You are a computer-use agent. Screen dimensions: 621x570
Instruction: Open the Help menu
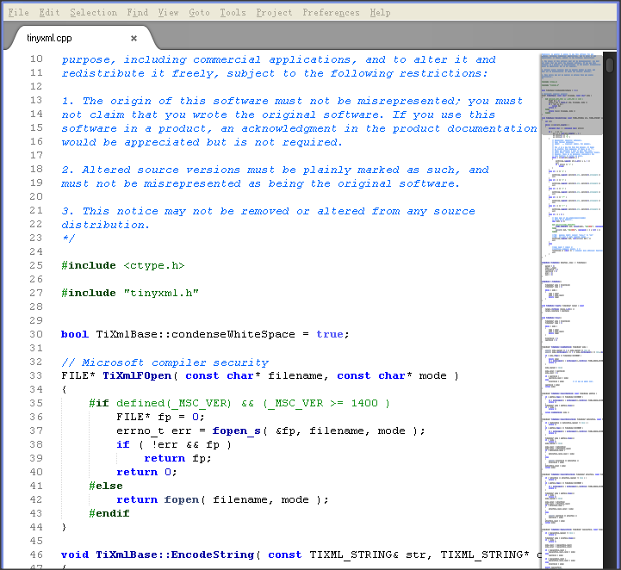(380, 13)
